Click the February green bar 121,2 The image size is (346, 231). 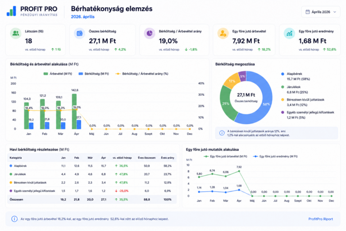pos(42,114)
